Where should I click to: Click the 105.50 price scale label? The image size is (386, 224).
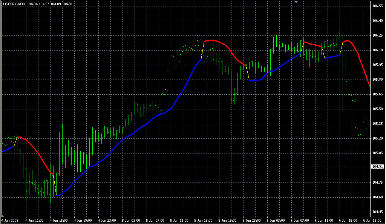tap(377, 109)
